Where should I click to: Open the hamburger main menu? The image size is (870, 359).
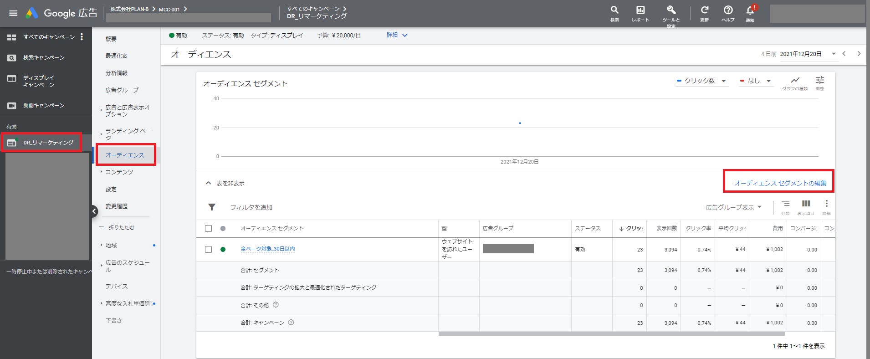13,13
